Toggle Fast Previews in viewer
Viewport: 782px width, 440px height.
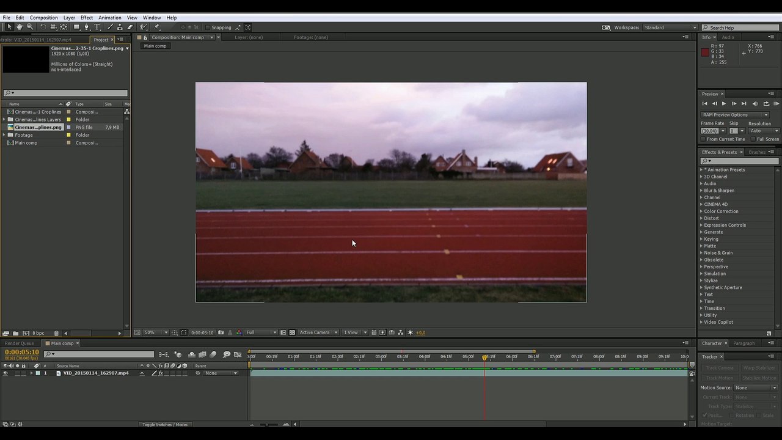tap(382, 332)
